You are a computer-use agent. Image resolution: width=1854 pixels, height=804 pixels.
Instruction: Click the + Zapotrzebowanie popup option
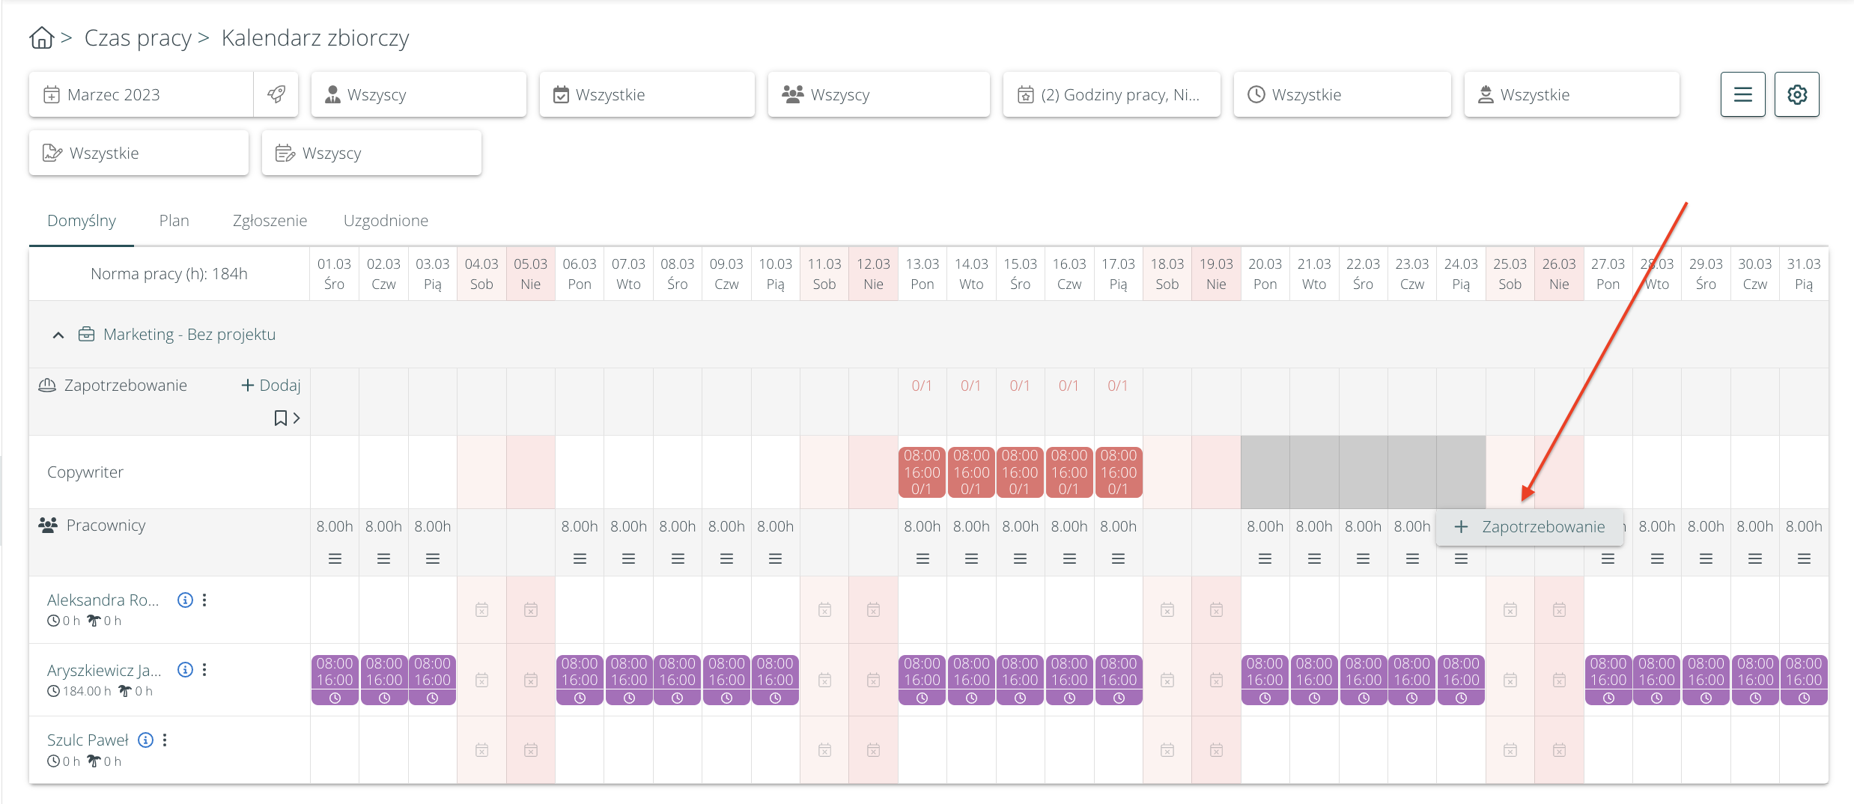point(1530,527)
